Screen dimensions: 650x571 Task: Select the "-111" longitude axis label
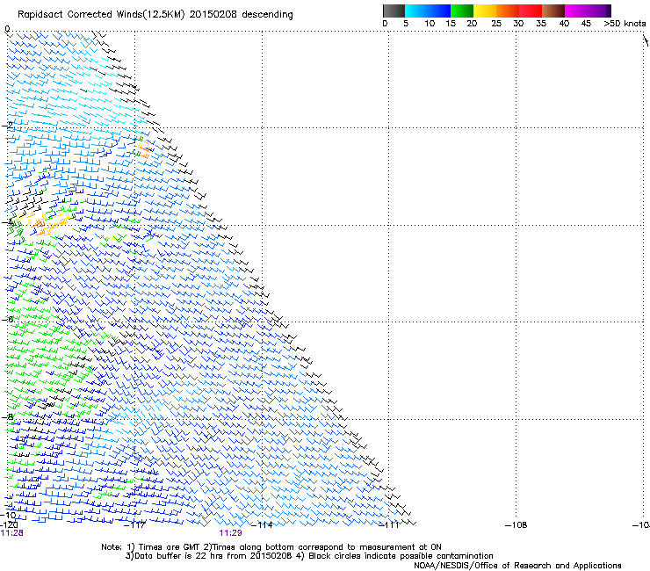click(389, 525)
